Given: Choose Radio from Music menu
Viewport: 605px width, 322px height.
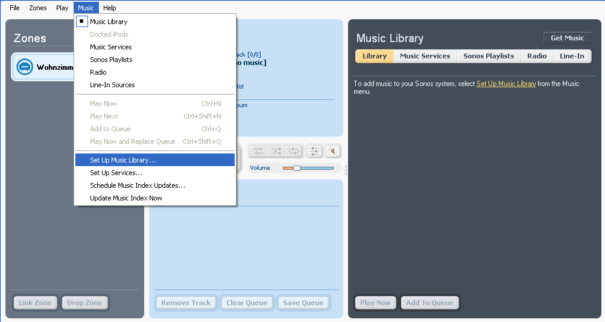Looking at the screenshot, I should pos(155,72).
